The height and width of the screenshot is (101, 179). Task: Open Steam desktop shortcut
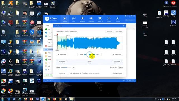pos(39,14)
